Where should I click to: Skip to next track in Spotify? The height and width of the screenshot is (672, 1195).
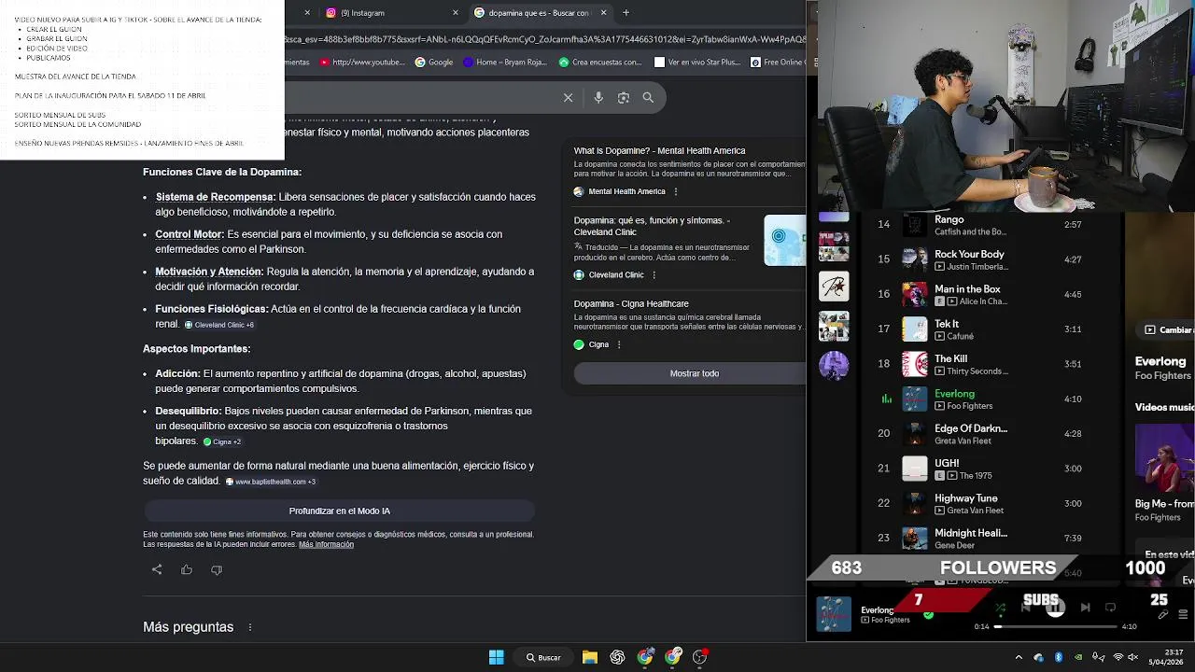pos(1085,608)
